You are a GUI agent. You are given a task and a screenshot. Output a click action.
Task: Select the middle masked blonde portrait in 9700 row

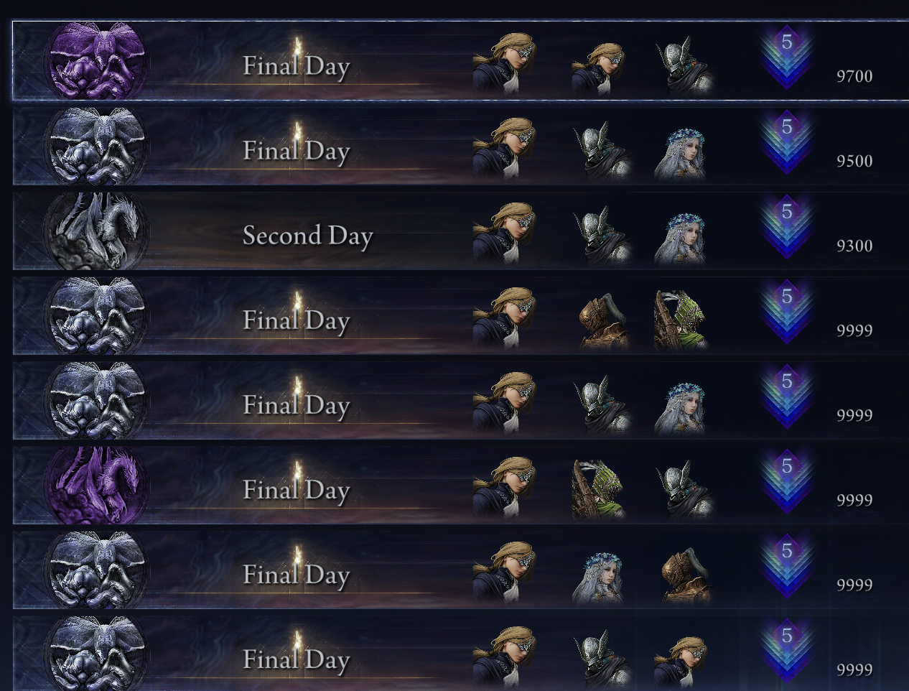click(x=598, y=68)
